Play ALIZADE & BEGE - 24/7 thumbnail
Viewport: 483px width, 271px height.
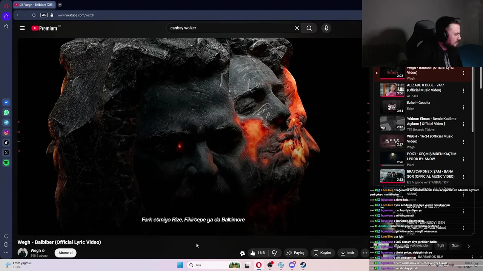tap(392, 90)
